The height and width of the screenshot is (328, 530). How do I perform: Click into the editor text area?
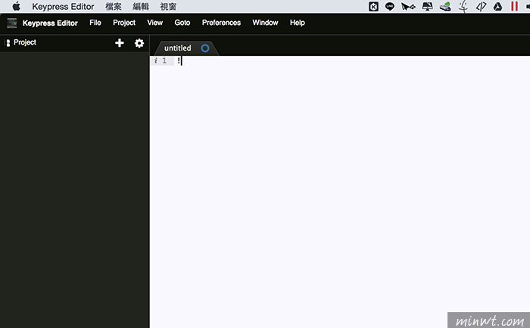(340, 193)
